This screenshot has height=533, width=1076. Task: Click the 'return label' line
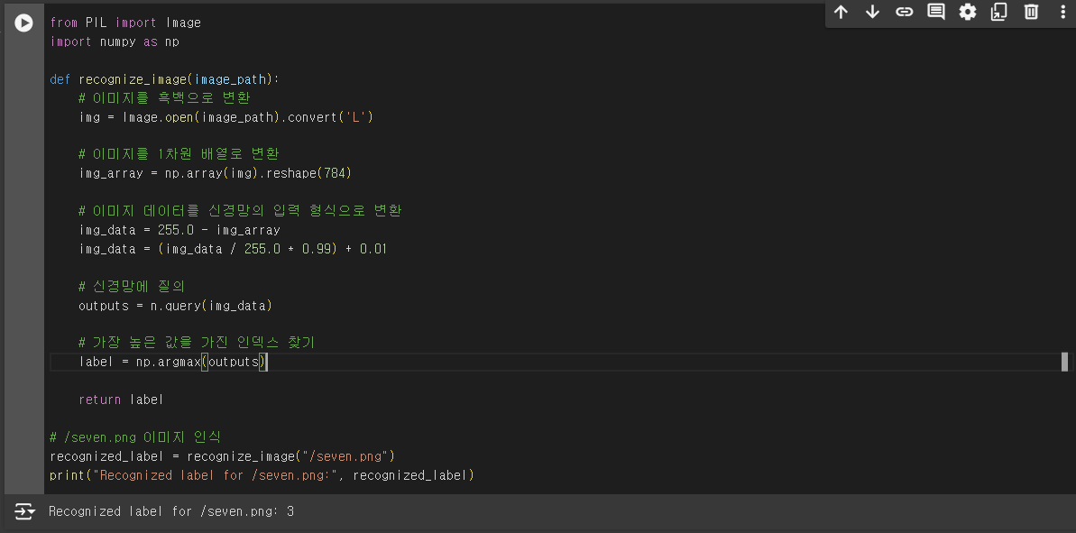point(121,400)
